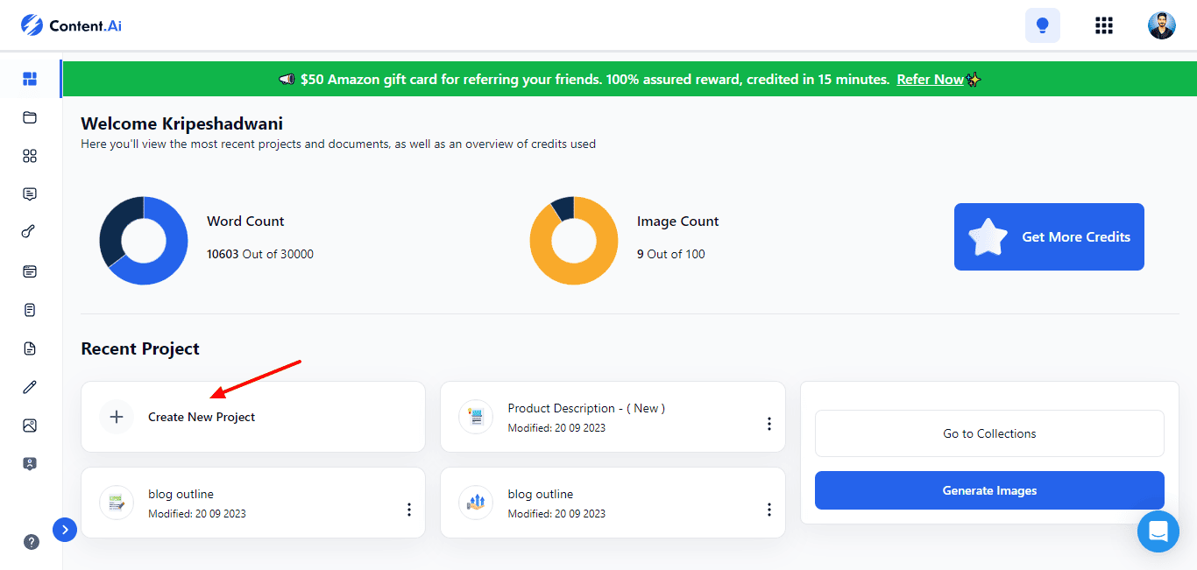Viewport: 1197px width, 570px height.
Task: Select the pencil icon in sidebar
Action: (30, 387)
